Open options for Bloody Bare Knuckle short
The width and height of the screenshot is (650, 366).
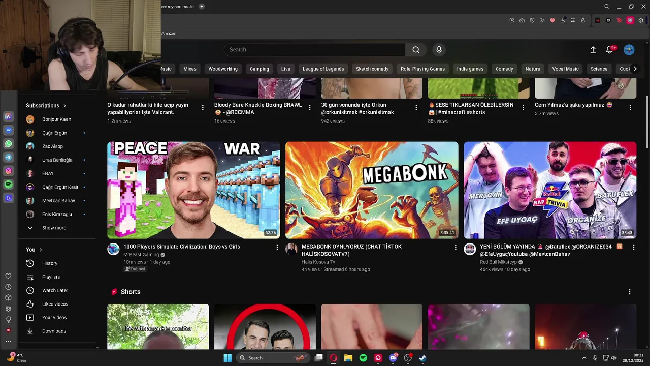[x=310, y=107]
